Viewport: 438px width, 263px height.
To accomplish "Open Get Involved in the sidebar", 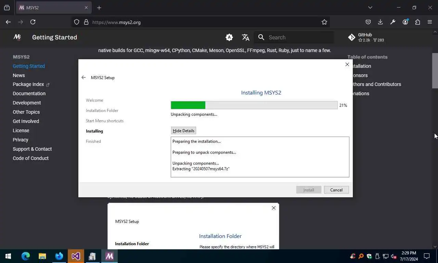I will [x=26, y=121].
